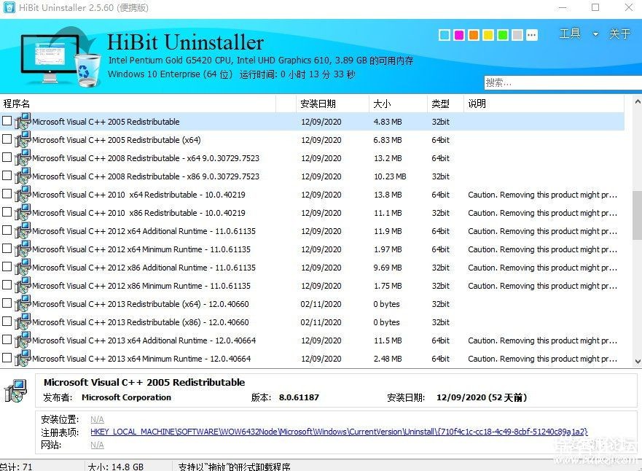Minimize the HiBit Uninstaller window
This screenshot has width=642, height=471.
coord(563,7)
